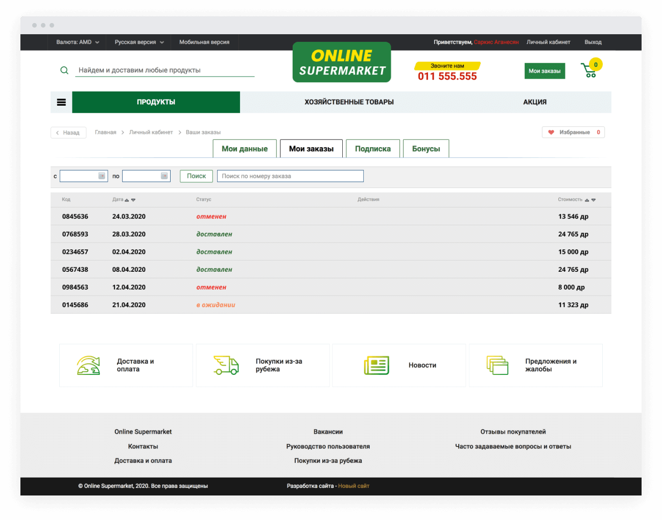Open the Новости card
This screenshot has height=520, width=662.
coord(399,365)
